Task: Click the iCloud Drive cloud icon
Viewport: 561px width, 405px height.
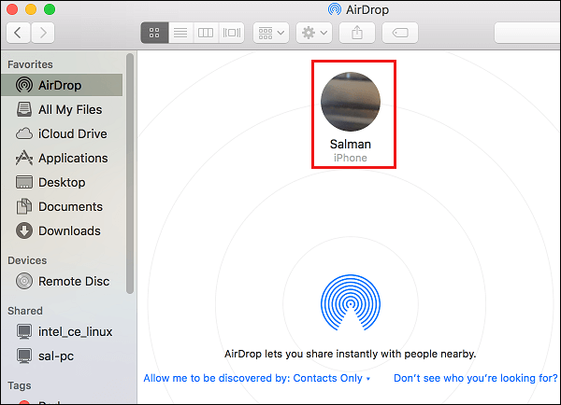Action: pyautogui.click(x=24, y=133)
